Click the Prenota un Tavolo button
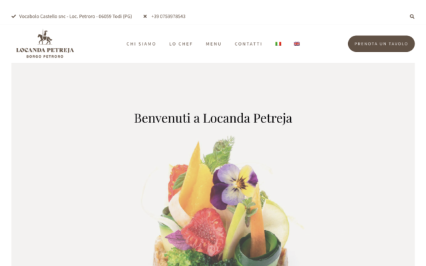 point(381,44)
